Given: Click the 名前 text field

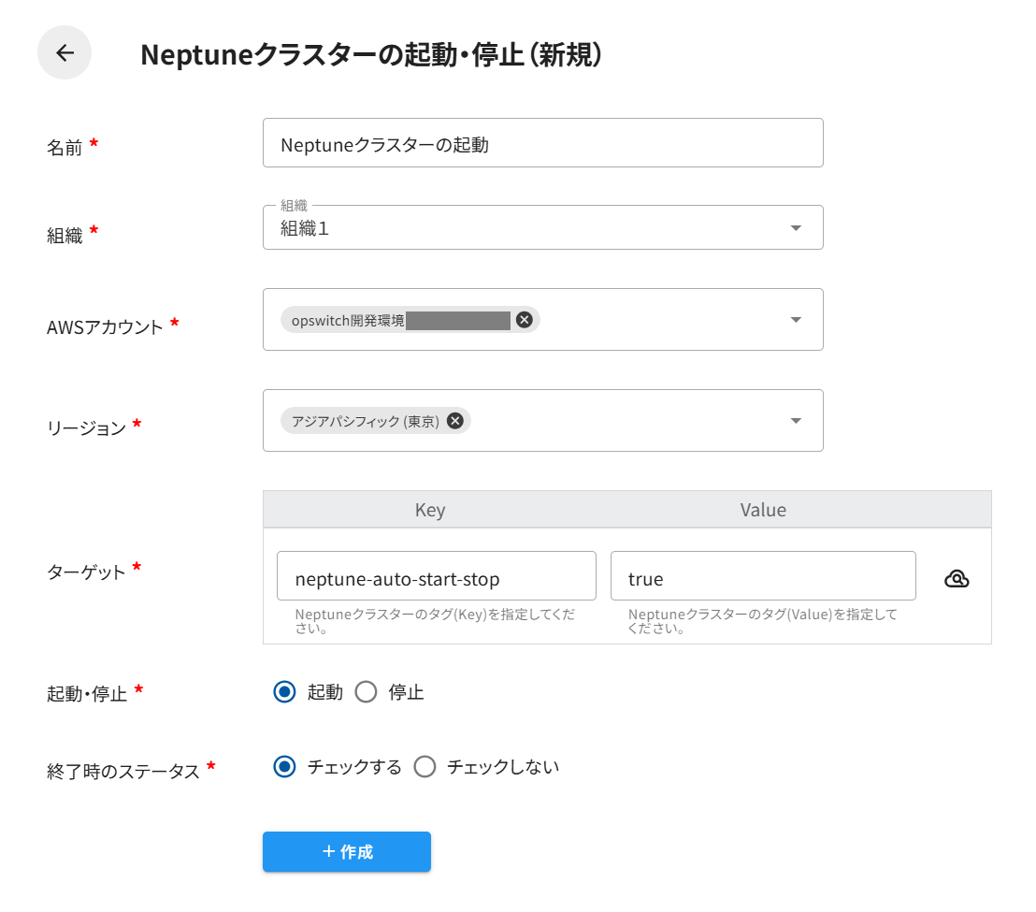Looking at the screenshot, I should 542,143.
